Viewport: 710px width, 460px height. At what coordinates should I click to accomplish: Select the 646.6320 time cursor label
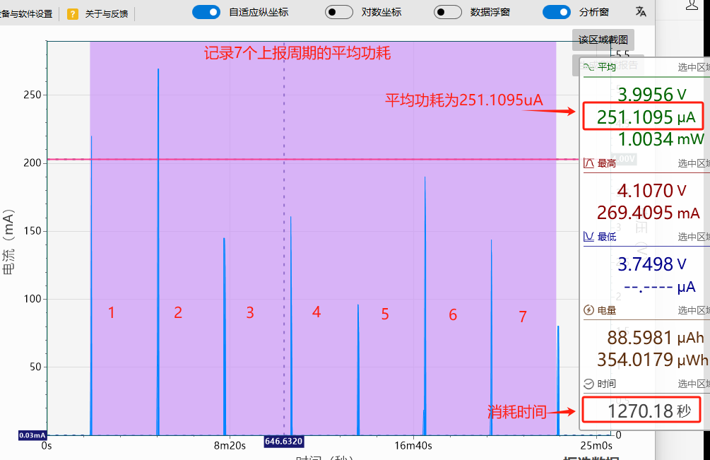[x=284, y=441]
